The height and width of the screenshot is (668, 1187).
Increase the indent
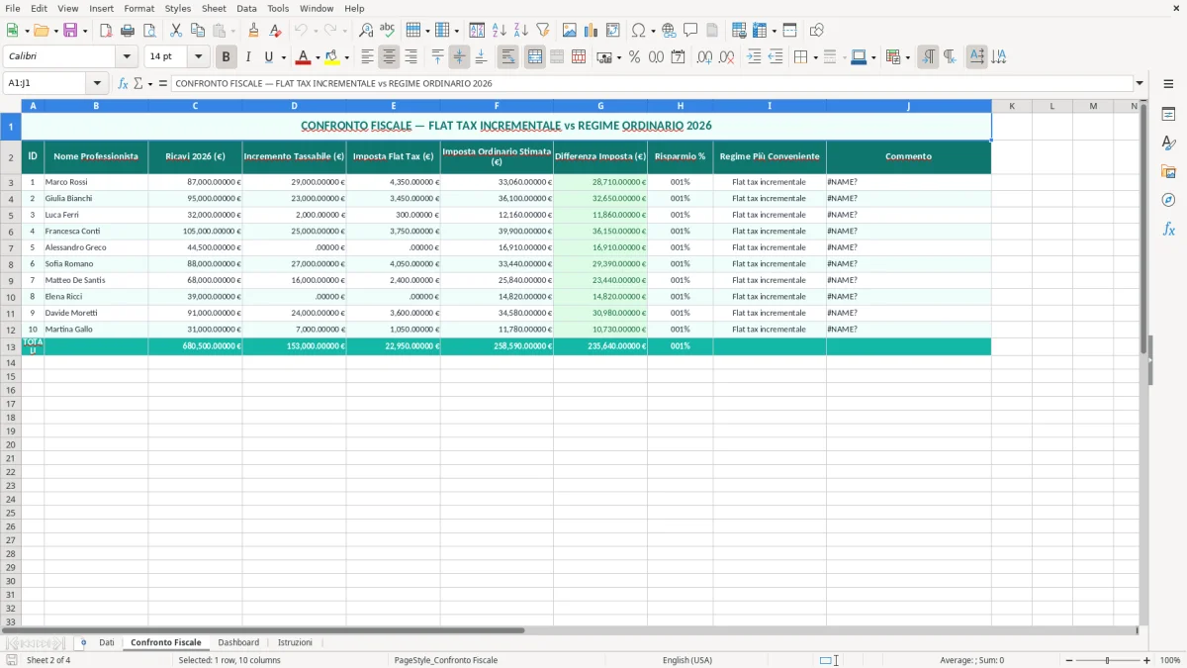pos(754,57)
